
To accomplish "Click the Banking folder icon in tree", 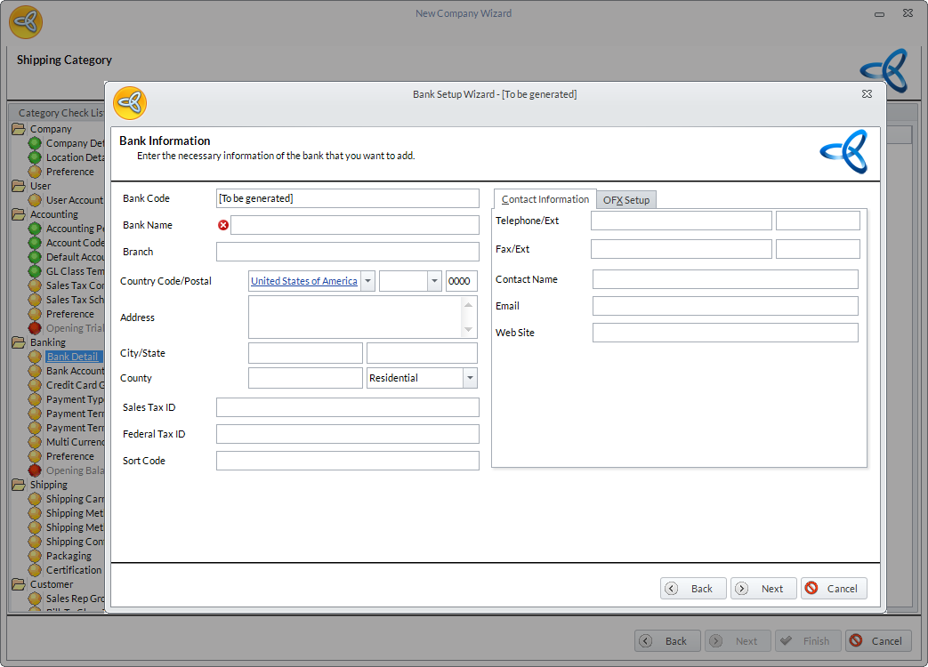I will 19,342.
